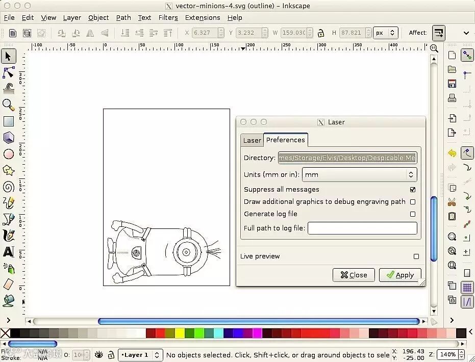
Task: Click the Select All objects toolbar icon
Action: point(12,33)
